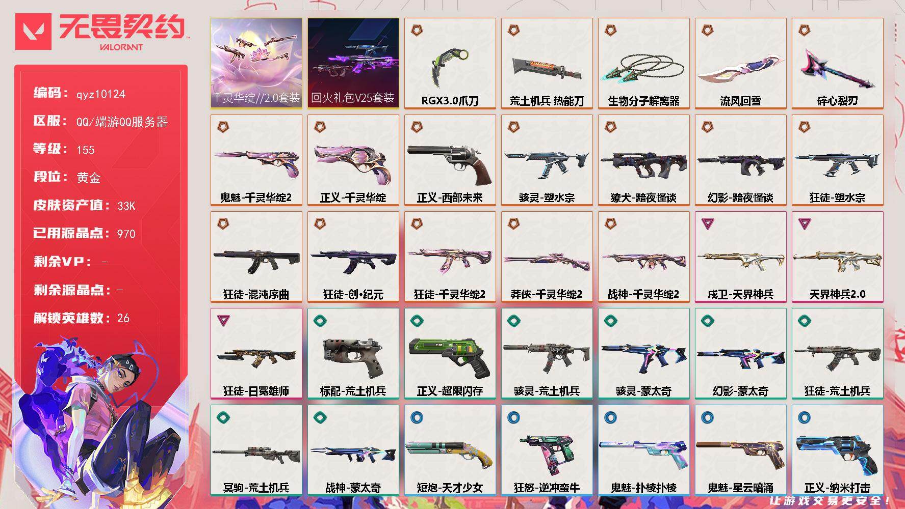This screenshot has width=905, height=509.
Task: Select the 正义-西部未来 revolver card
Action: [450, 160]
